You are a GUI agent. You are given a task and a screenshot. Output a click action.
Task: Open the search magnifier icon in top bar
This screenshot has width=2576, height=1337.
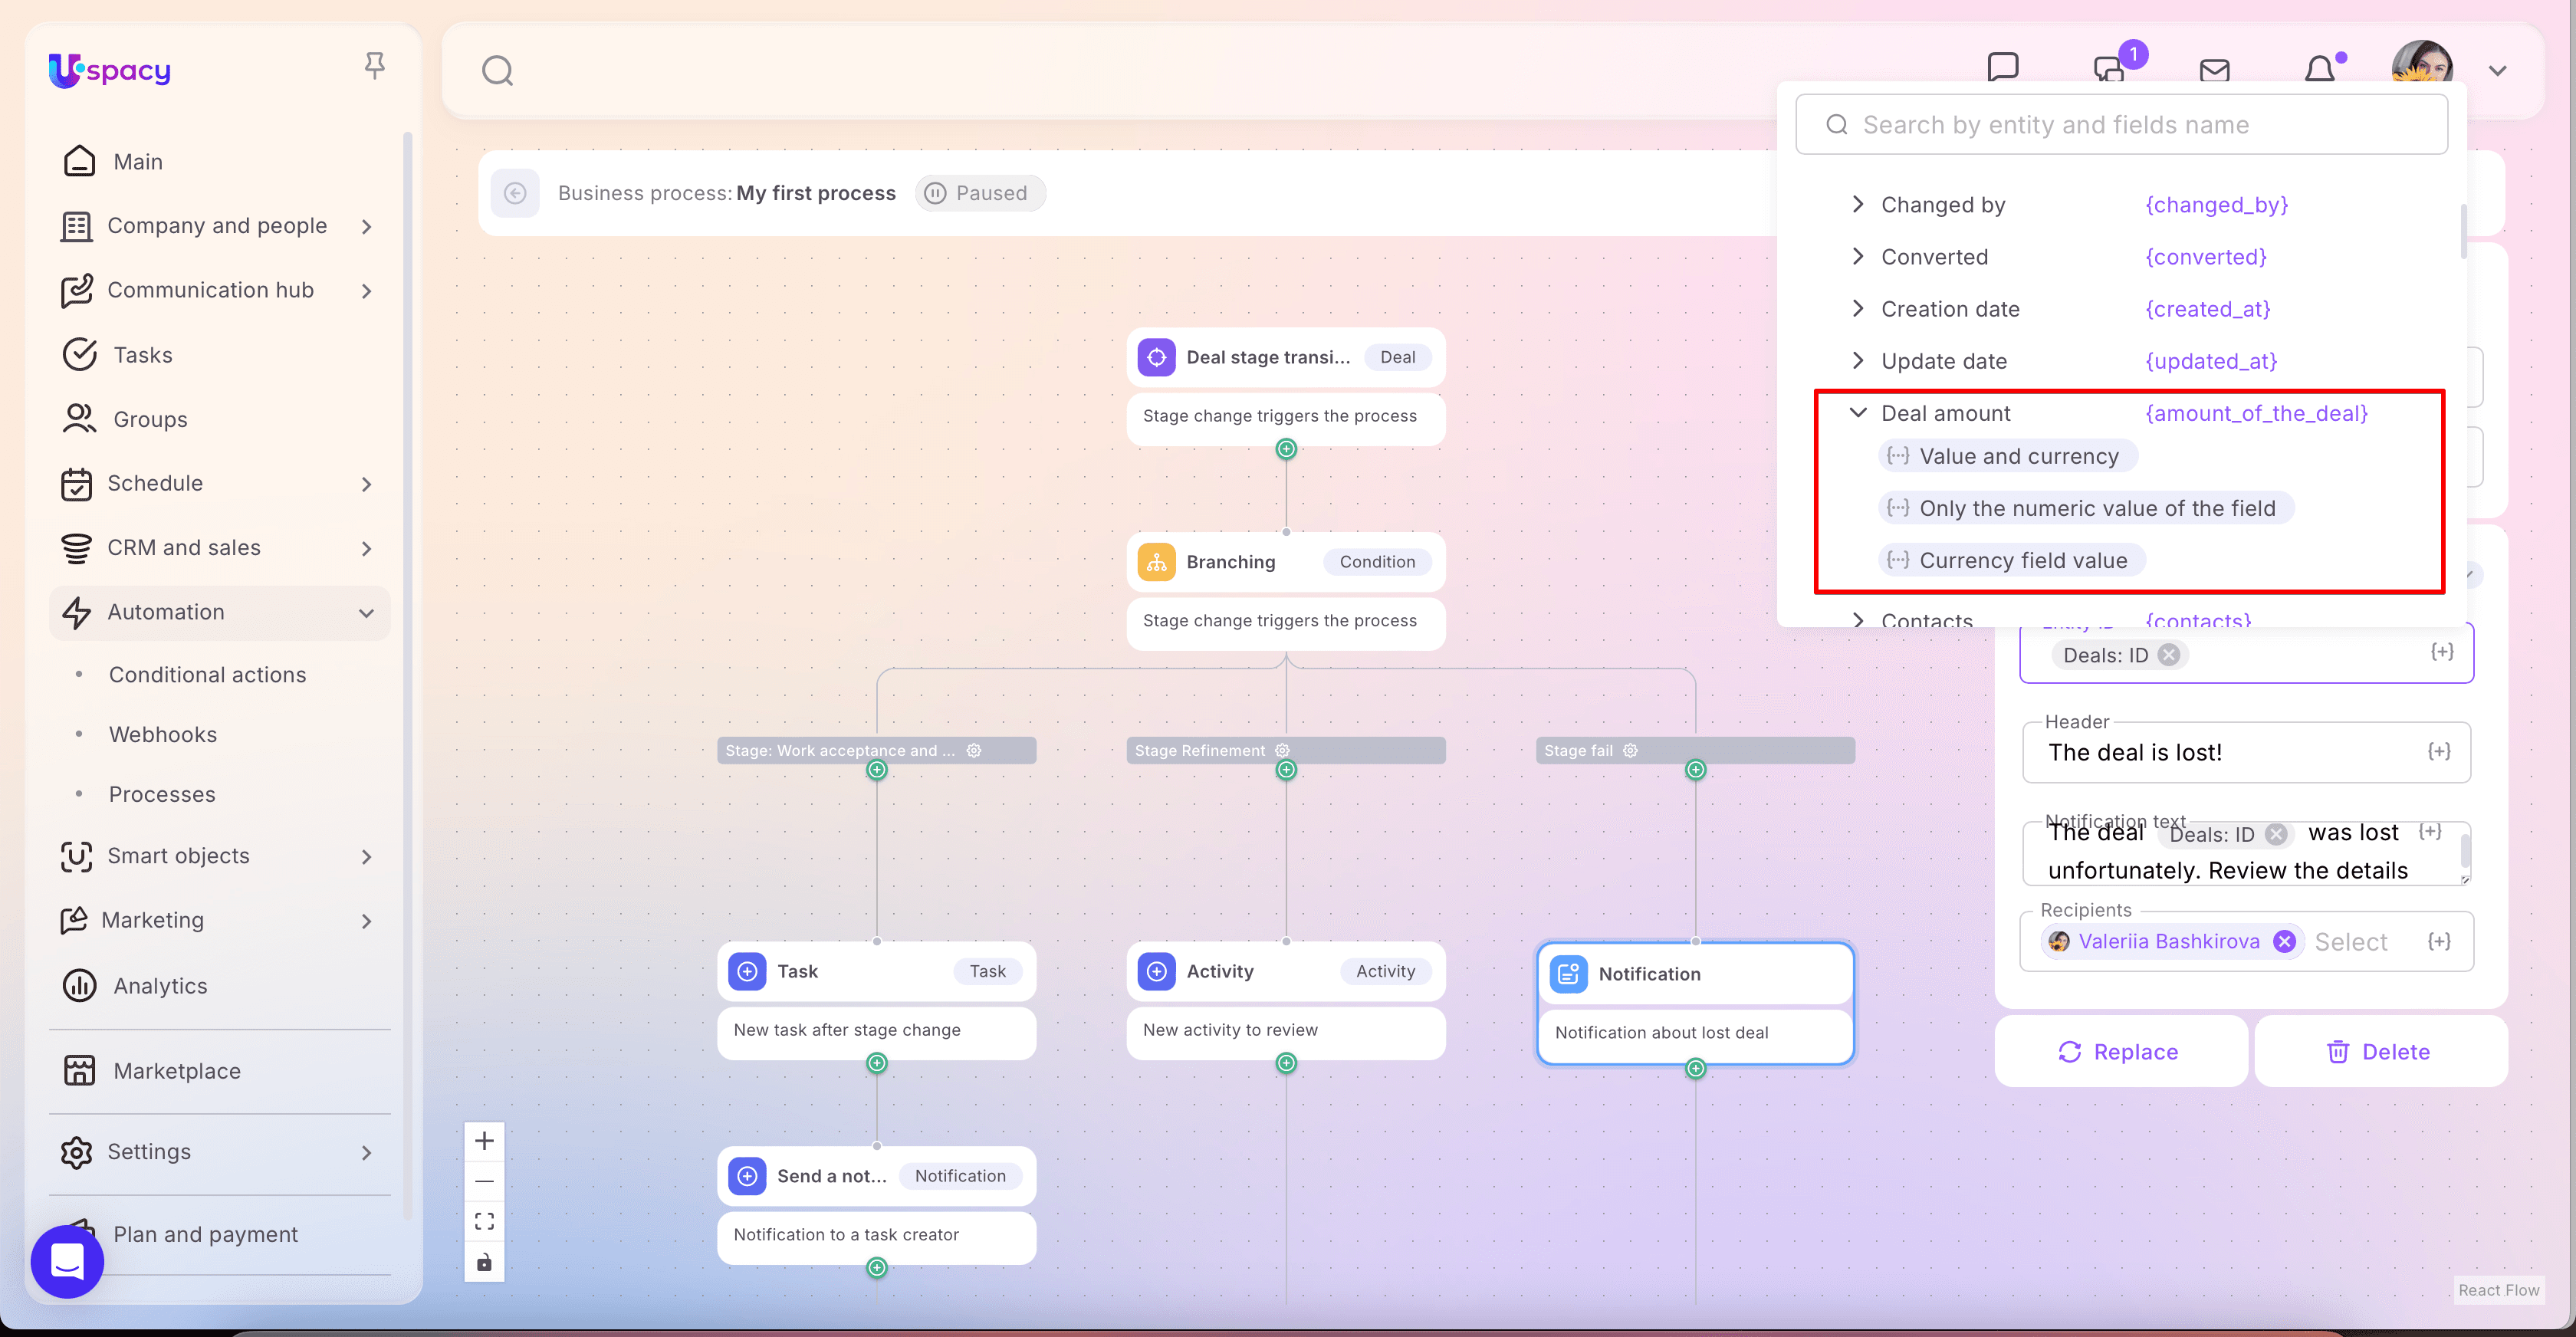(497, 71)
